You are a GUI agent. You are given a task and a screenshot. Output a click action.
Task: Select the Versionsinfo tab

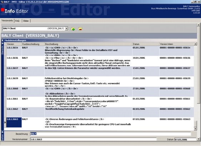coord(7,20)
